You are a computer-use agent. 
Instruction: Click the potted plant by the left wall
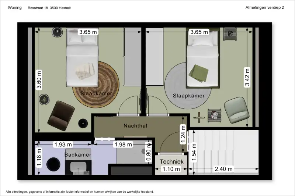pyautogui.click(x=44, y=99)
